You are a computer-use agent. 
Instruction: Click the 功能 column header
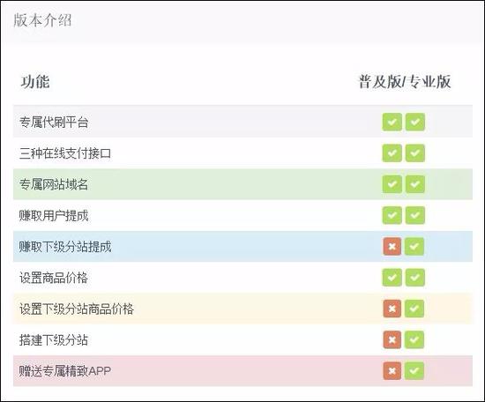pos(35,82)
